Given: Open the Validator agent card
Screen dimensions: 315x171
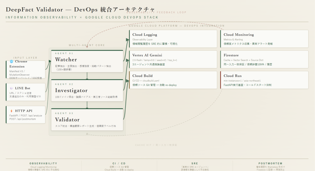Looking at the screenshot, I should [87, 119].
